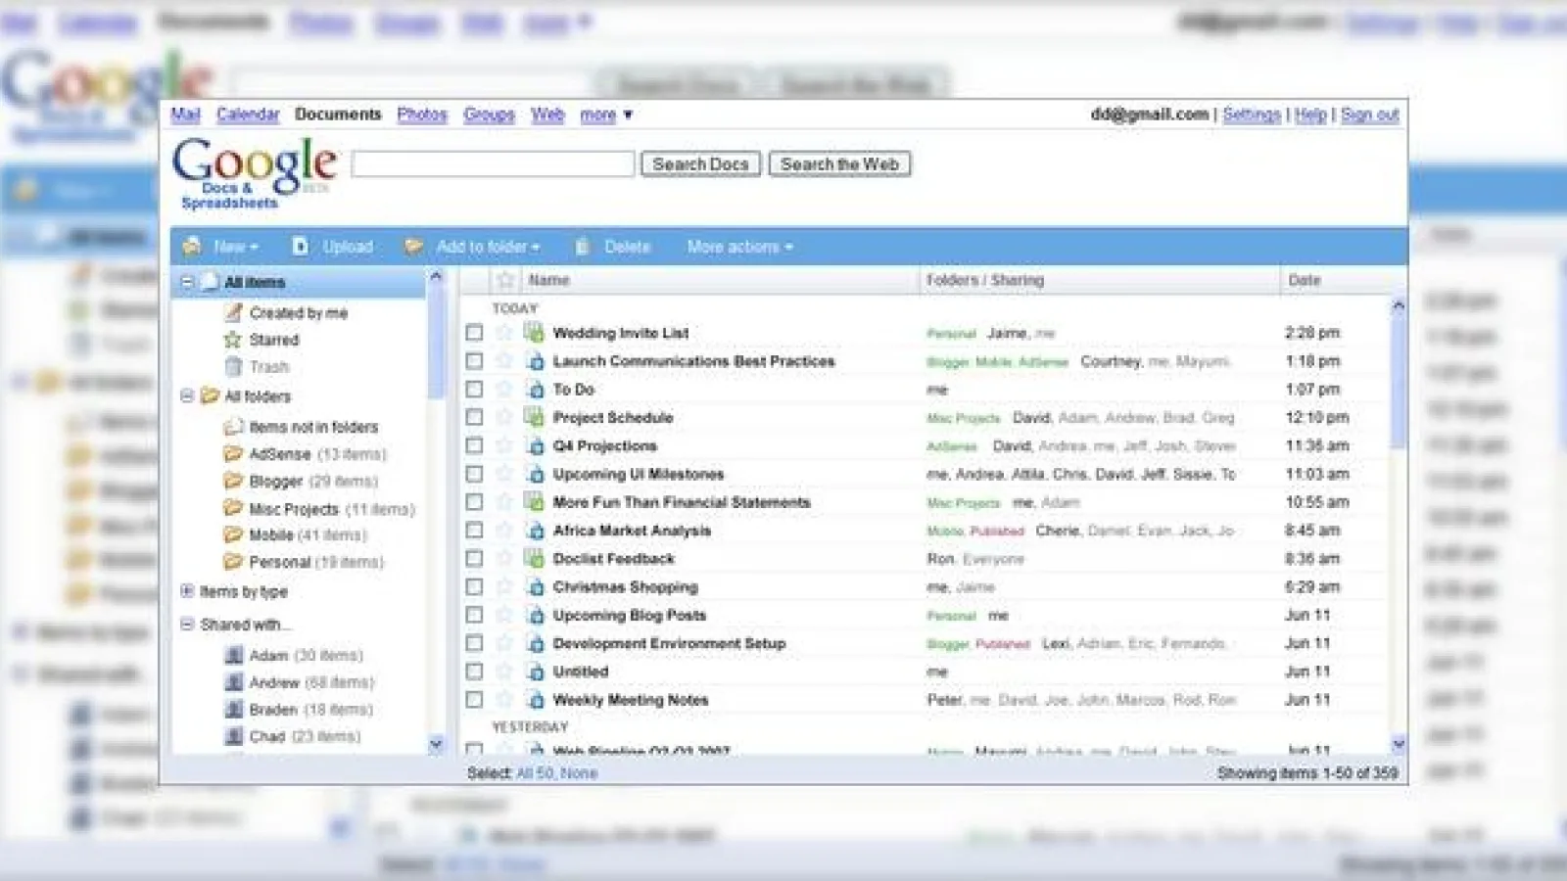The width and height of the screenshot is (1567, 881).
Task: Click the search input field
Action: pos(493,163)
